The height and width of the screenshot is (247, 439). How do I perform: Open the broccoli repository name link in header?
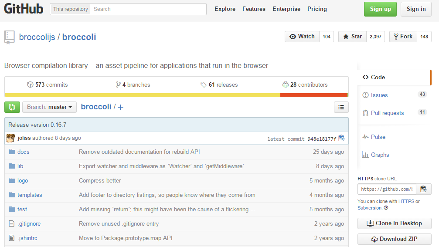click(79, 37)
